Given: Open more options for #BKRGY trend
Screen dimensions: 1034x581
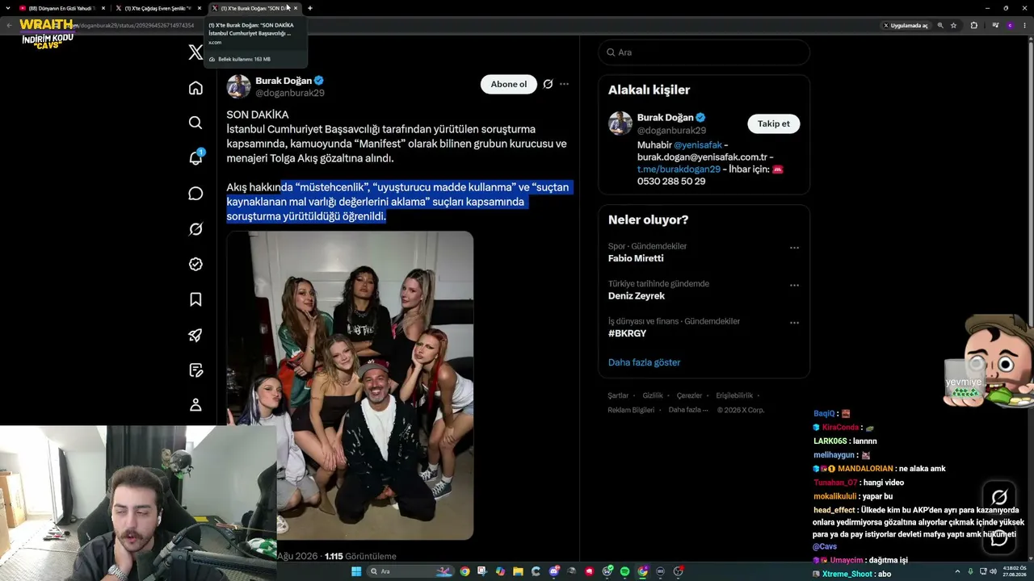Looking at the screenshot, I should coord(794,323).
